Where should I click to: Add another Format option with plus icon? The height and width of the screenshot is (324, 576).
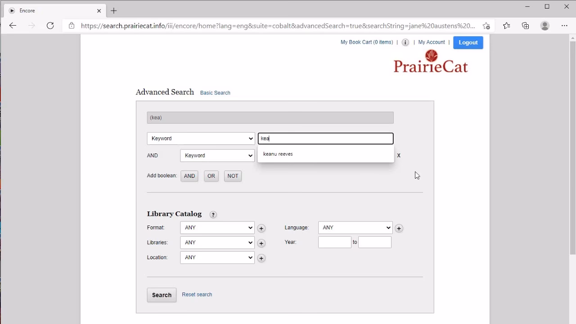tap(261, 228)
